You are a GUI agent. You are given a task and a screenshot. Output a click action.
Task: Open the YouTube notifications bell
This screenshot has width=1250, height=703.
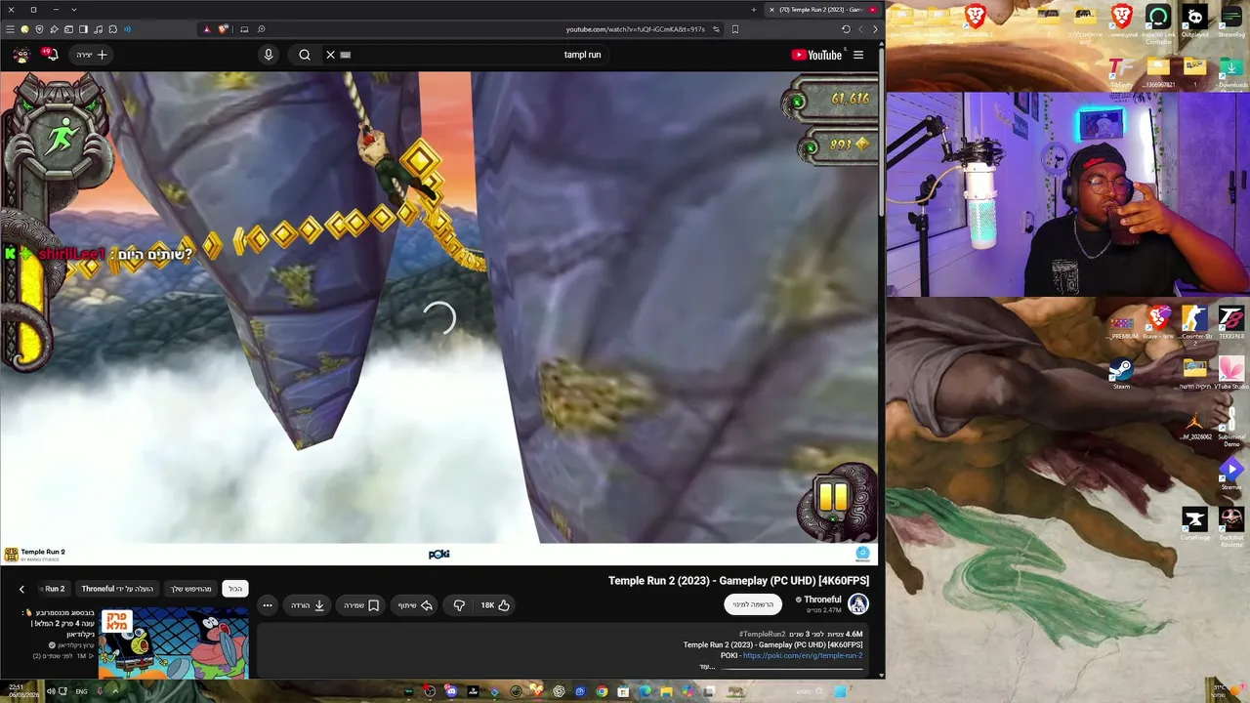point(50,55)
